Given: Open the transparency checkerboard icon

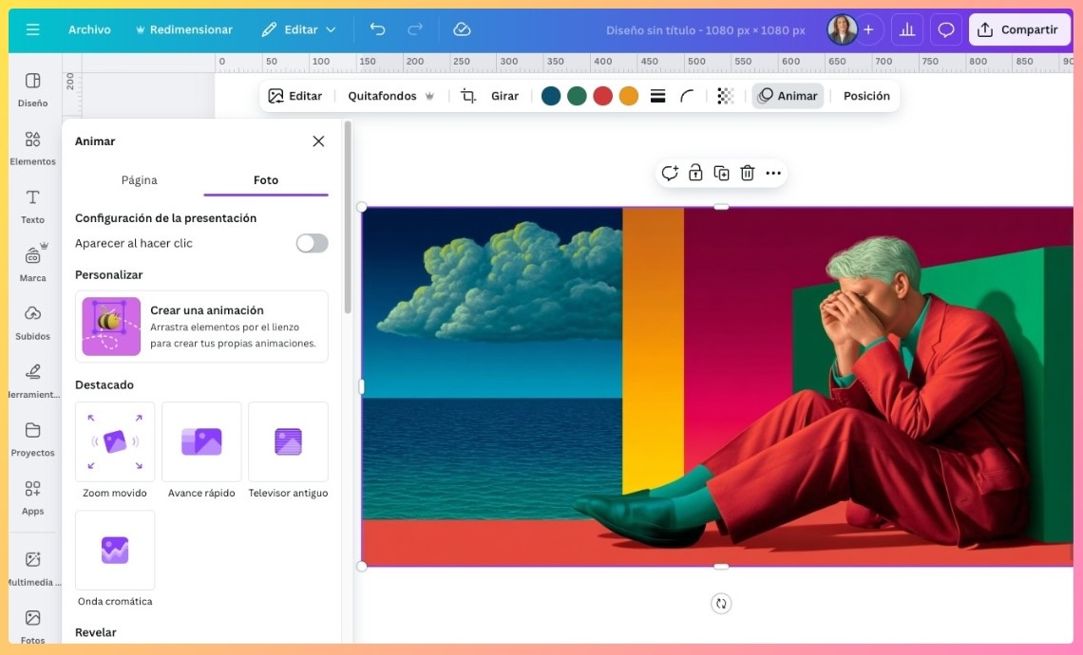Looking at the screenshot, I should tap(725, 96).
